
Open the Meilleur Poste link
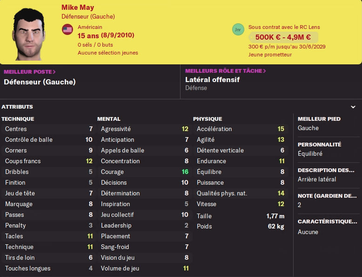pos(30,72)
